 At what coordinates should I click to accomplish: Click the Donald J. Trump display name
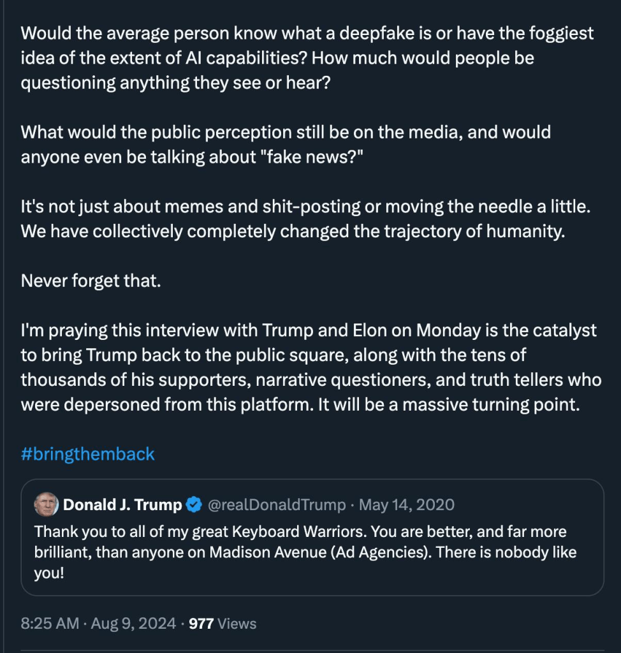pos(122,505)
